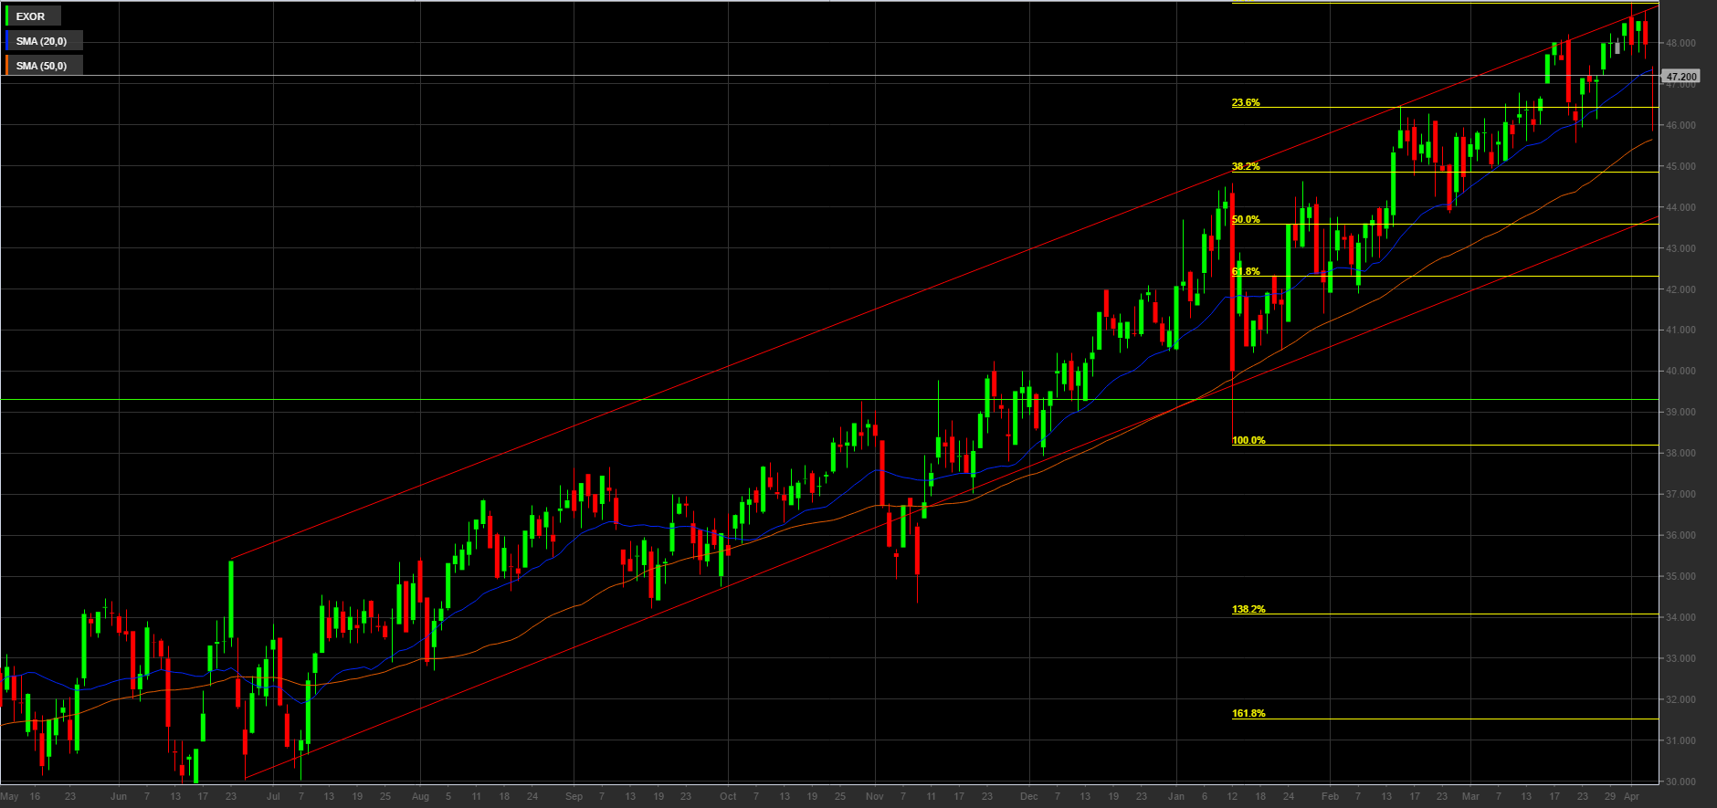This screenshot has height=808, width=1717.
Task: Select the 38.2% Fibonacci level label
Action: [x=1245, y=166]
